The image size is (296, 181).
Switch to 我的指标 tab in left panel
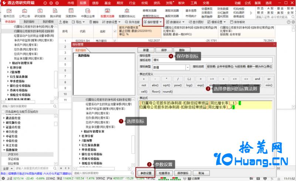29,22
